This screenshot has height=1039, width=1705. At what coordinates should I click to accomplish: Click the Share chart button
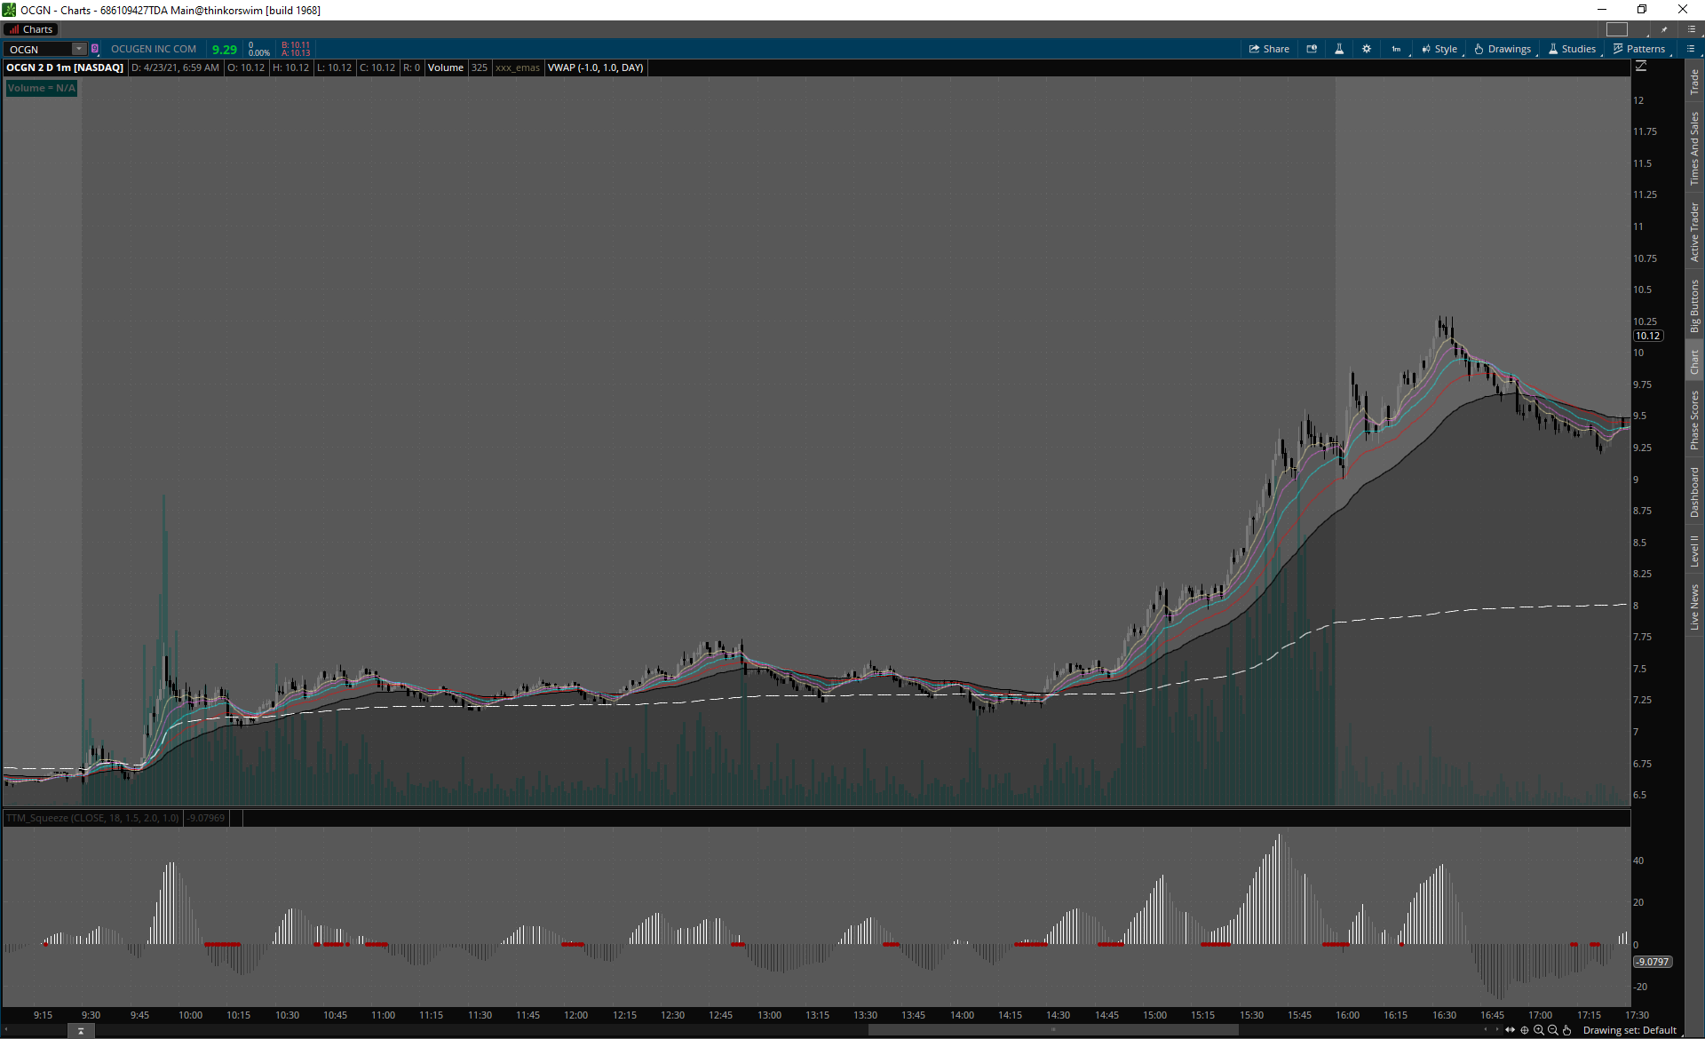1269,49
